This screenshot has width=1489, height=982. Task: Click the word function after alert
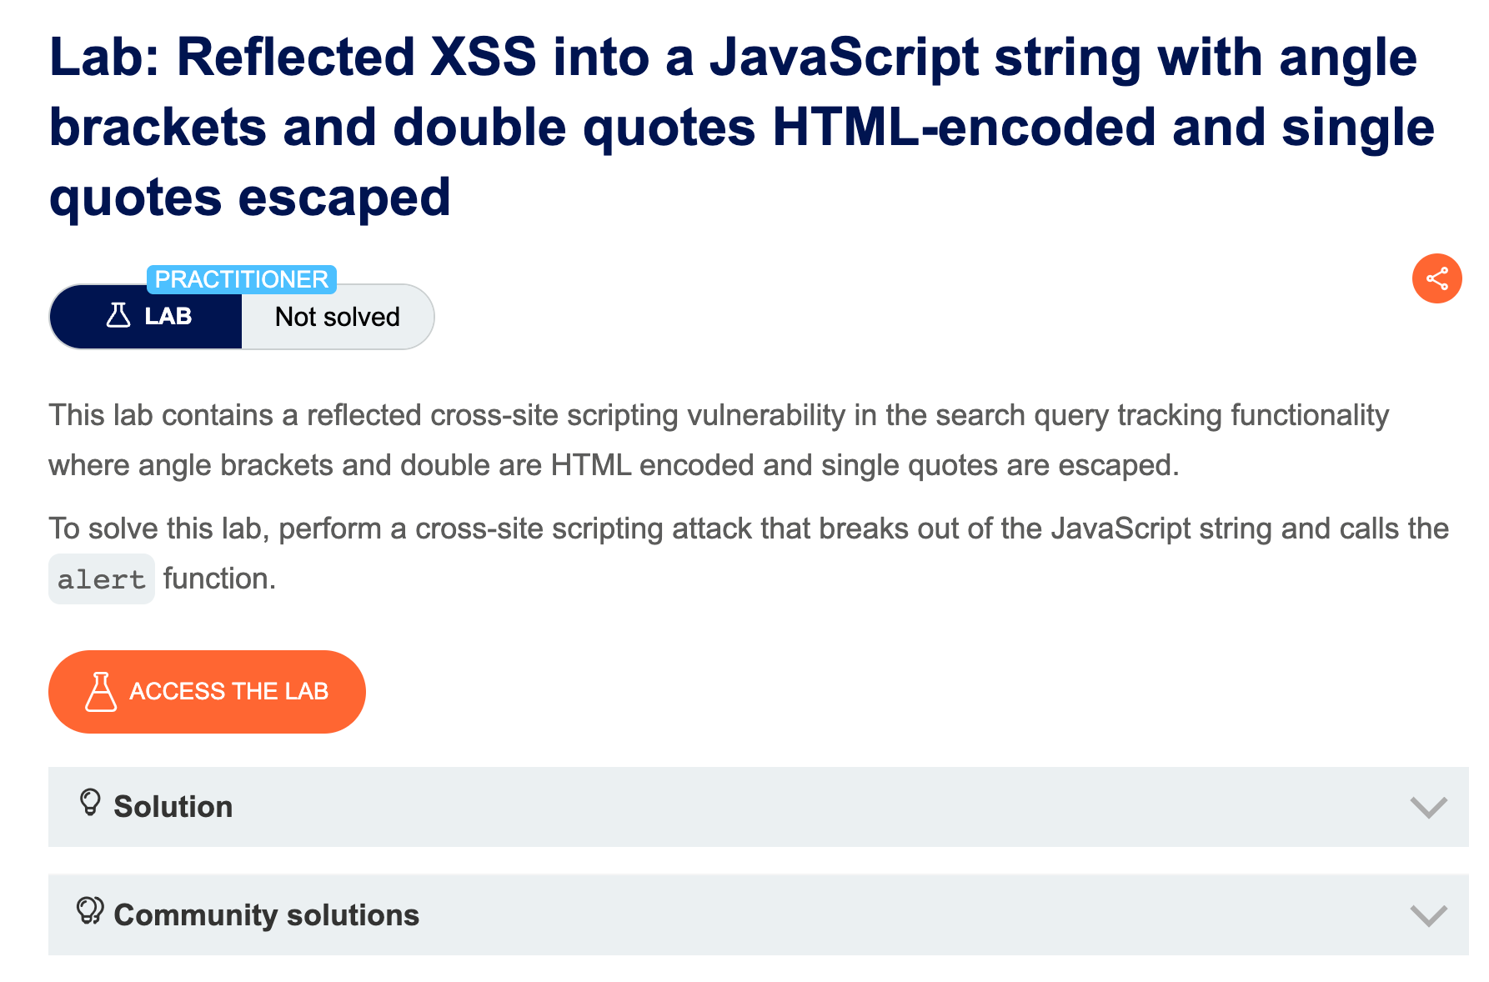click(x=219, y=579)
